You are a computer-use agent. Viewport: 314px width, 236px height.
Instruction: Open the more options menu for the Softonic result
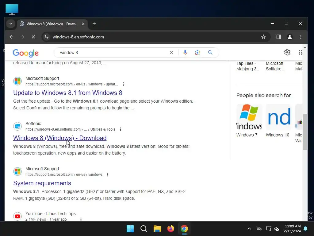click(x=120, y=129)
